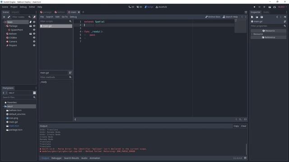The width and height of the screenshot is (289, 162).
Task: Open the script editor File menu
Action: pos(42,17)
